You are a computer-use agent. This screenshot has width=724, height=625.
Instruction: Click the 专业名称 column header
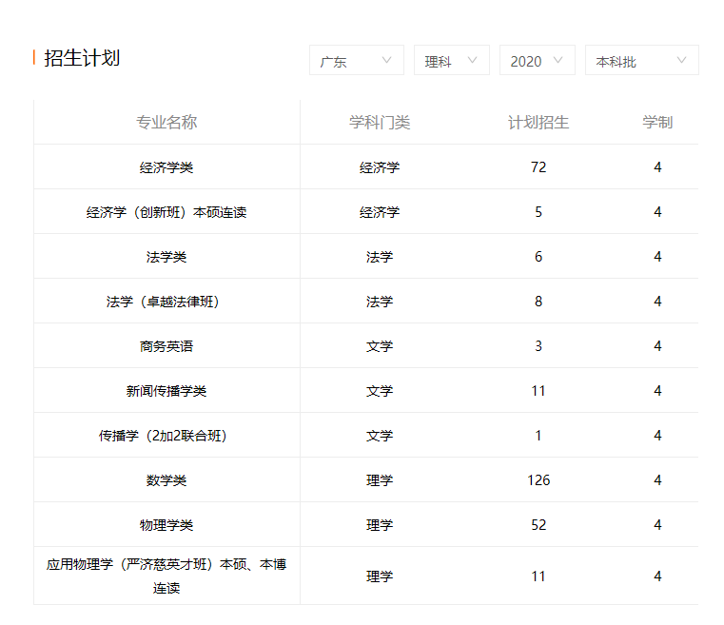point(166,123)
